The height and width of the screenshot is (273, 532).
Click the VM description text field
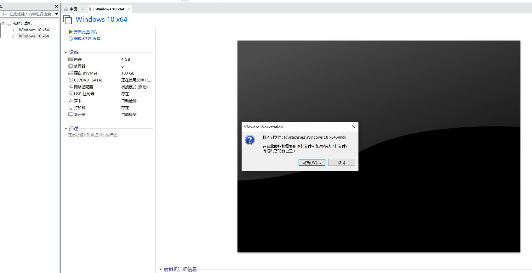tap(94, 135)
